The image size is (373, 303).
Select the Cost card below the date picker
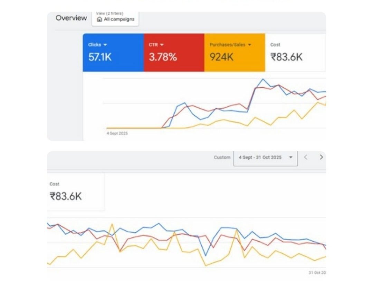pos(76,192)
